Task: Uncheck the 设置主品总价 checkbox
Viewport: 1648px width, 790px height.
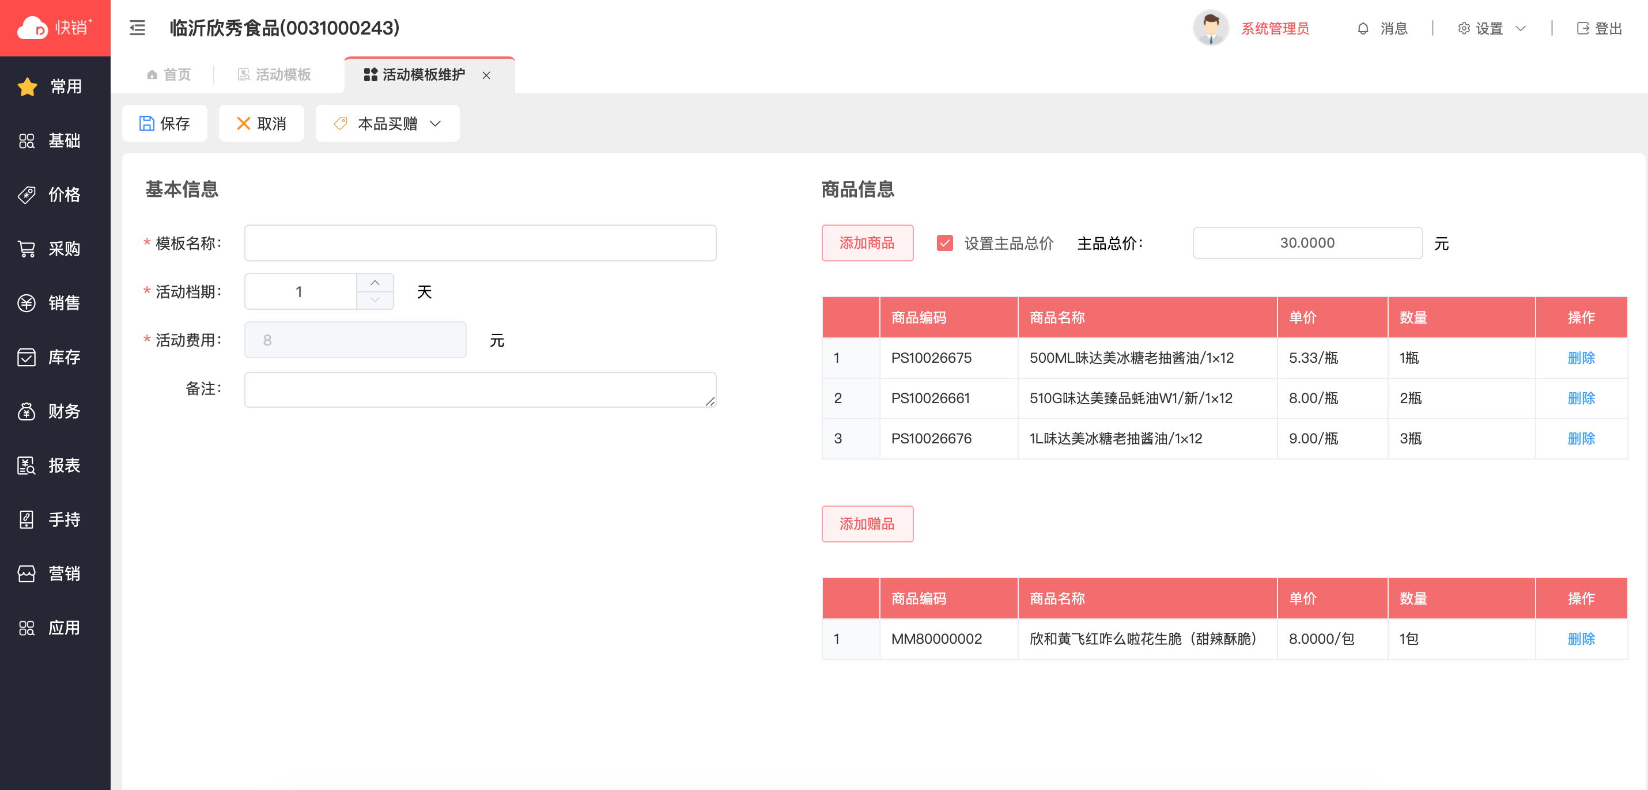Action: click(945, 243)
